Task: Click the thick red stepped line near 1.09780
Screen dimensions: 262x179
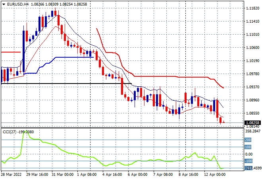Action: [x=159, y=76]
